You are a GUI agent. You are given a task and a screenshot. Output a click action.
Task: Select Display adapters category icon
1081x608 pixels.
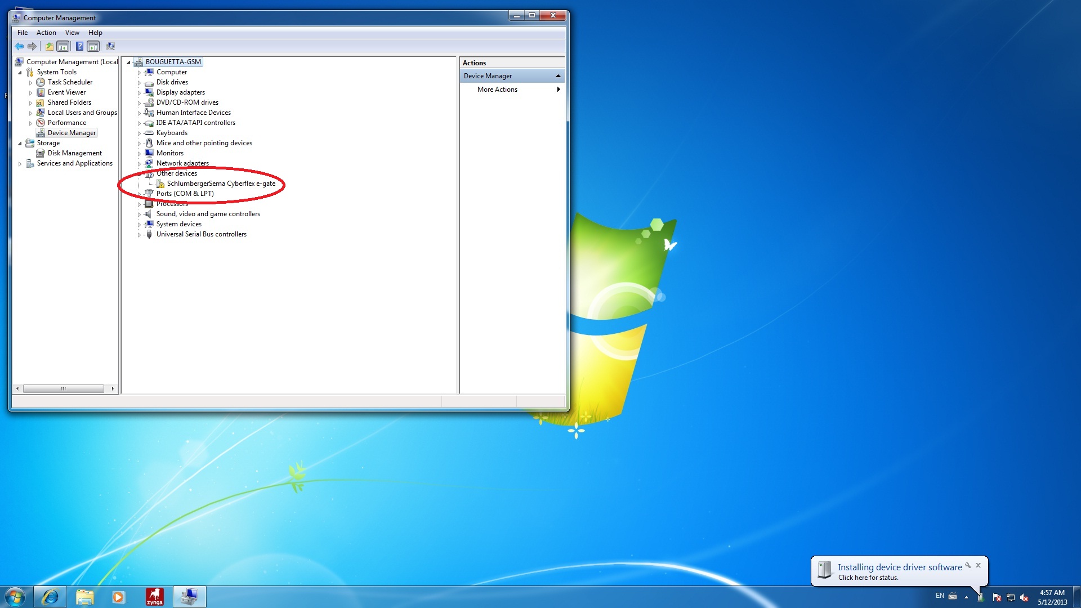tap(149, 92)
